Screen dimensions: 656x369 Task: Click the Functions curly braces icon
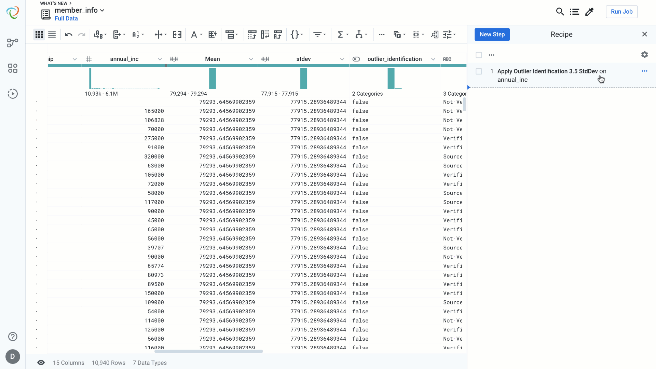pos(295,35)
